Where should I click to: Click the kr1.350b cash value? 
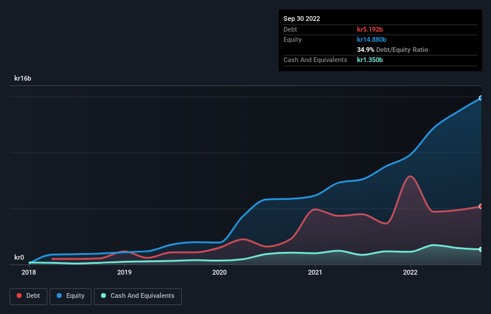[370, 60]
